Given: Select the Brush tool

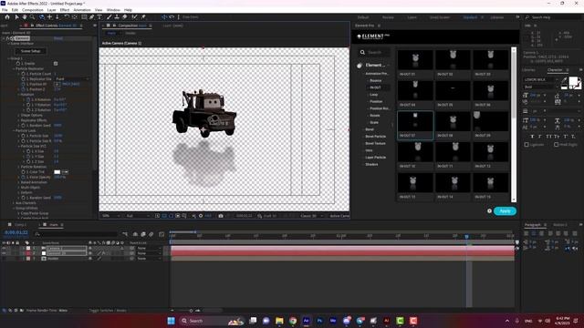Looking at the screenshot, I should 109,17.
